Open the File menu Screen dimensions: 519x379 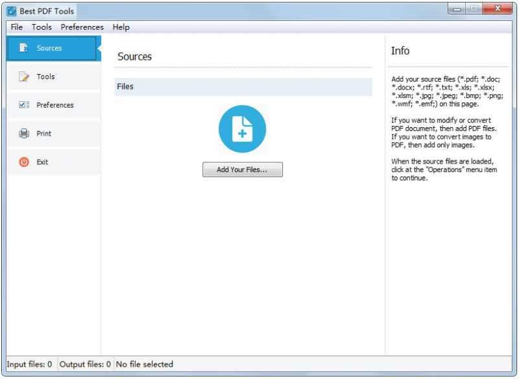point(16,27)
